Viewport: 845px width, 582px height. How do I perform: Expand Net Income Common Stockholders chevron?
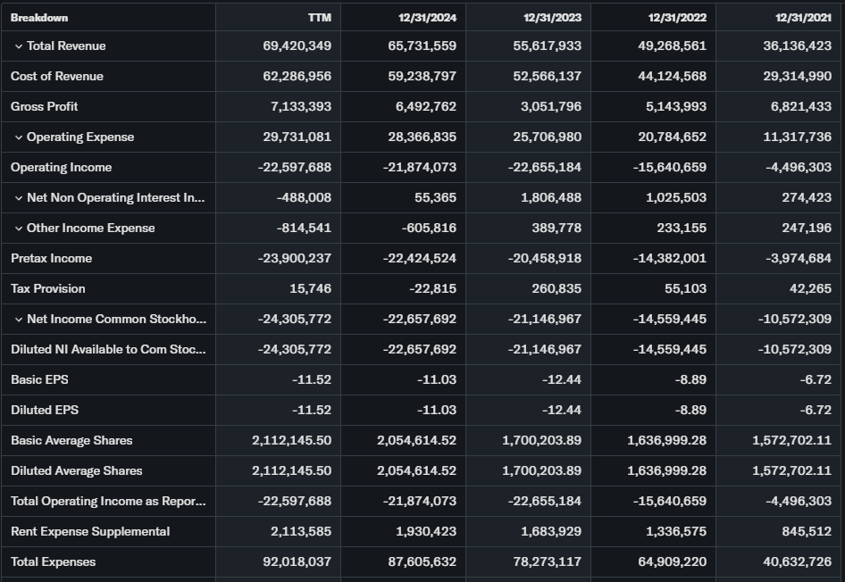point(19,320)
